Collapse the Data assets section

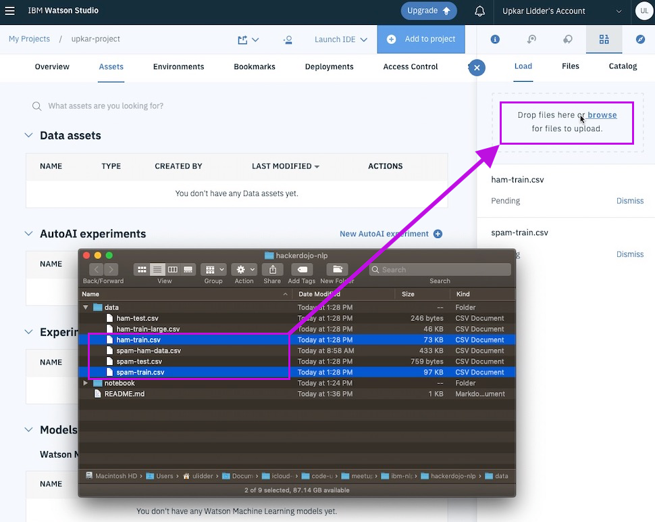point(28,135)
